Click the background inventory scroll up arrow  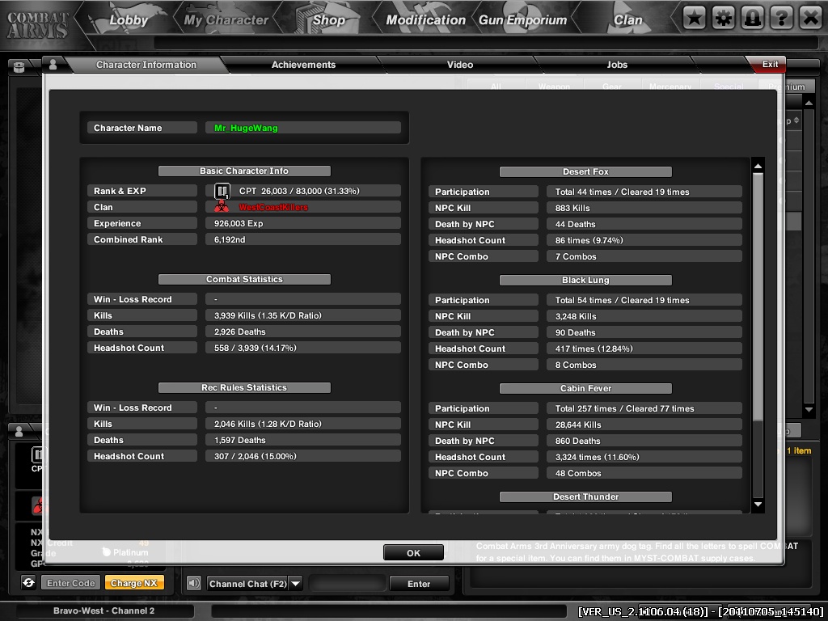point(809,103)
